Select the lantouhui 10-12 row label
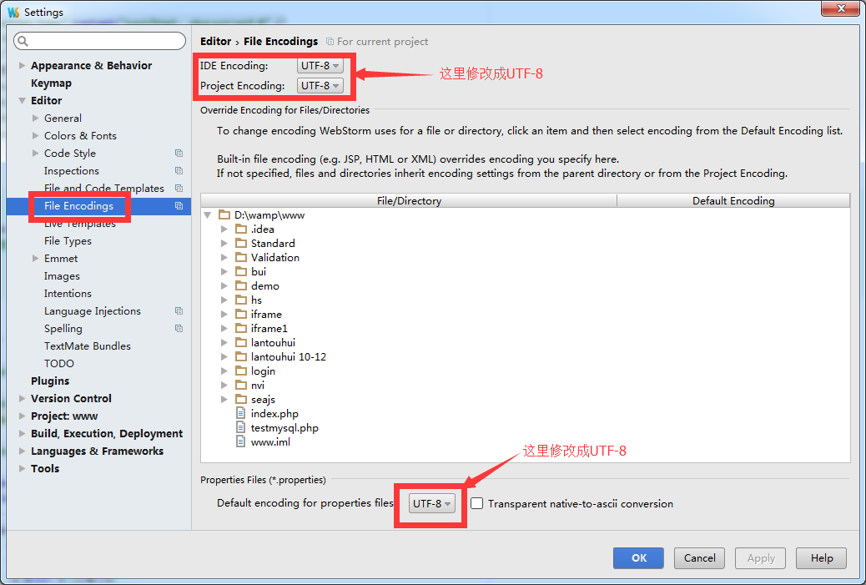This screenshot has width=866, height=585. 289,357
